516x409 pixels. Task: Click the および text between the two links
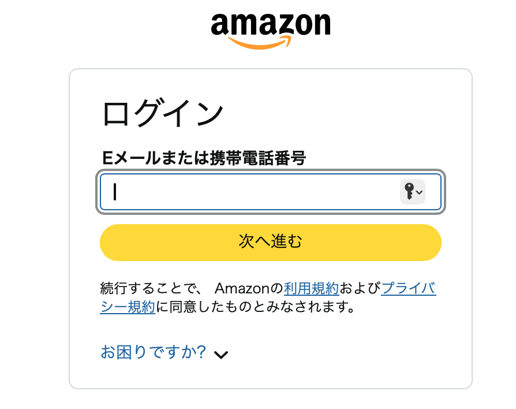coord(360,288)
